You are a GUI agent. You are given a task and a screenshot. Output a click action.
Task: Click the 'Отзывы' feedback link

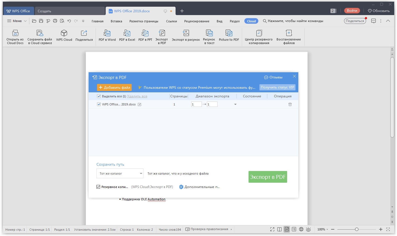click(x=273, y=77)
